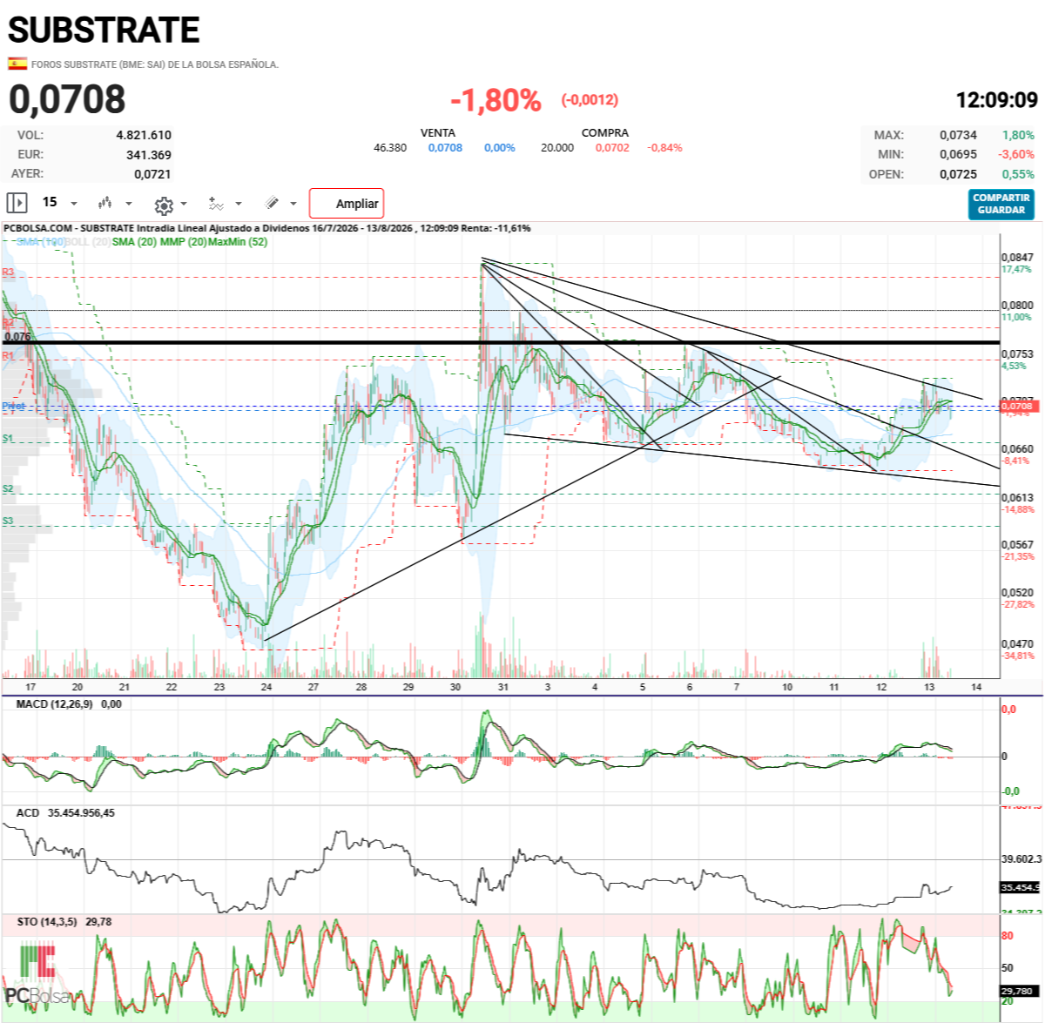Click the add indicator icon
The image size is (1045, 1023).
point(216,204)
